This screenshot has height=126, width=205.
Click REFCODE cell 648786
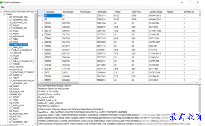coord(53,42)
